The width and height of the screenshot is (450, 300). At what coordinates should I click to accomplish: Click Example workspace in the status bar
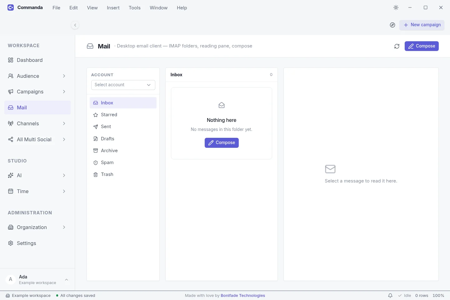pyautogui.click(x=28, y=296)
